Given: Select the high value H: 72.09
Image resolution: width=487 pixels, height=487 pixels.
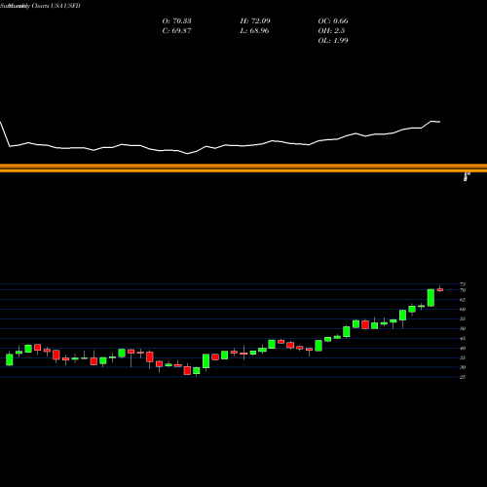Looking at the screenshot, I should coord(255,21).
